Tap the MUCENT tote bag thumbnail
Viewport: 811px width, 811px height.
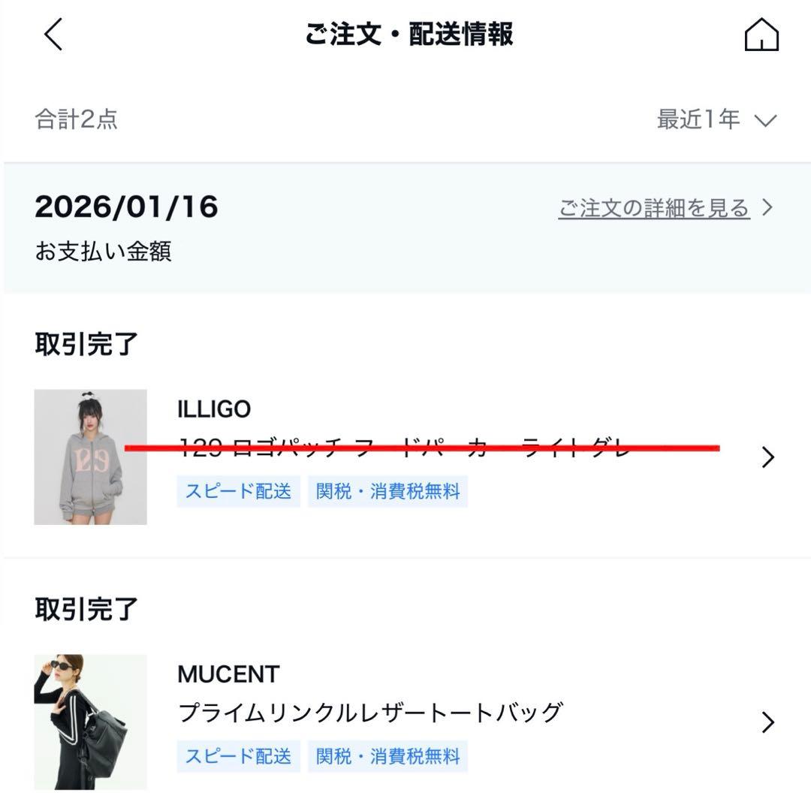click(90, 722)
